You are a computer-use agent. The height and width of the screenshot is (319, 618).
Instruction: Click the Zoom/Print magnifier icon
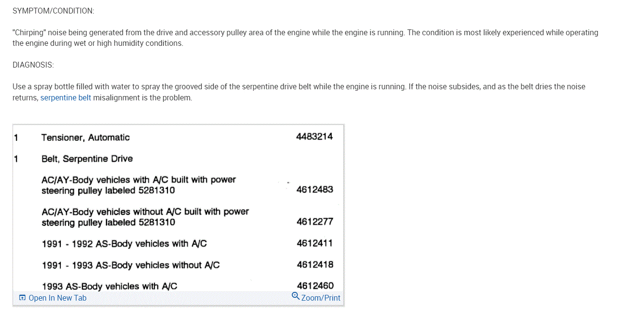(296, 296)
